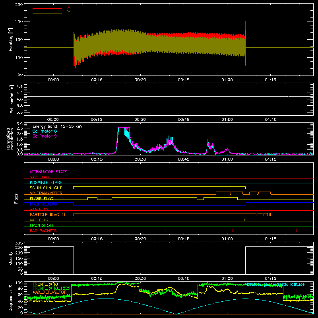
Task: Click the Collimator 8 legend label
Action: (45, 131)
